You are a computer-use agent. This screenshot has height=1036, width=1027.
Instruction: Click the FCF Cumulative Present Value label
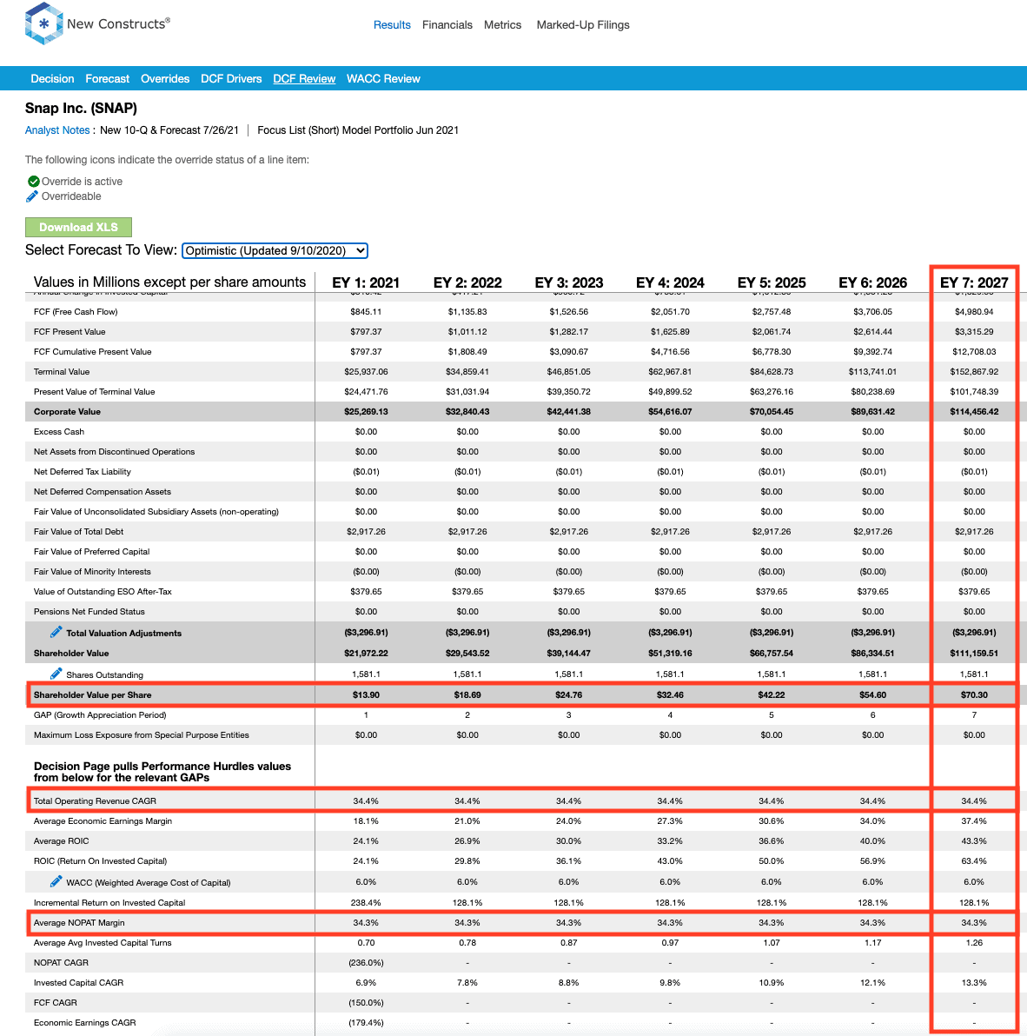(92, 351)
